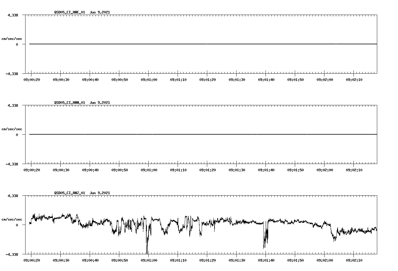Click the 09:01:10 label under the HNZ plot
Image resolution: width=398 pixels, height=271 pixels.
click(178, 260)
